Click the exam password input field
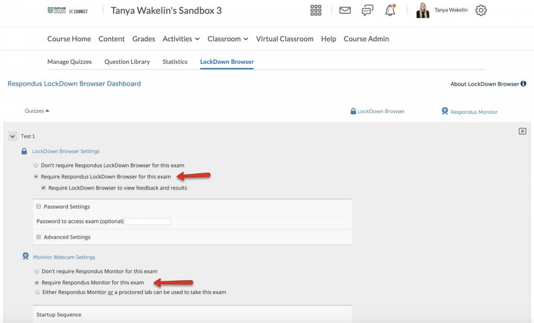This screenshot has height=323, width=534. click(x=148, y=221)
